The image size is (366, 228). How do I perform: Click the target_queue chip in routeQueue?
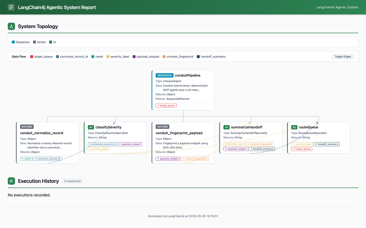[x=302, y=149]
